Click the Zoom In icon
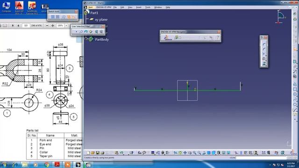Image resolution: width=299 pixels, height=168 pixels. (x=194, y=153)
